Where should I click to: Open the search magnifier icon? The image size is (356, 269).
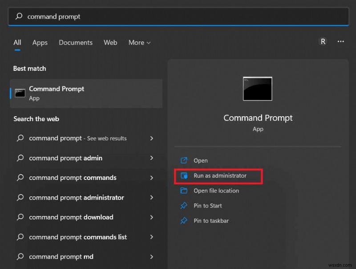(x=18, y=16)
